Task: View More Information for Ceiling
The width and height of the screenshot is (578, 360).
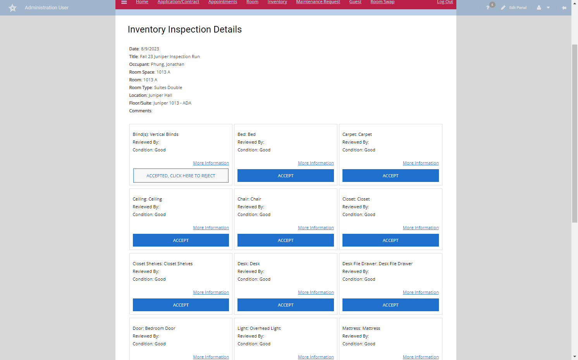Action: click(x=211, y=228)
